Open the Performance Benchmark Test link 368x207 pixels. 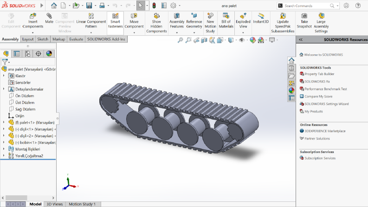pos(325,89)
